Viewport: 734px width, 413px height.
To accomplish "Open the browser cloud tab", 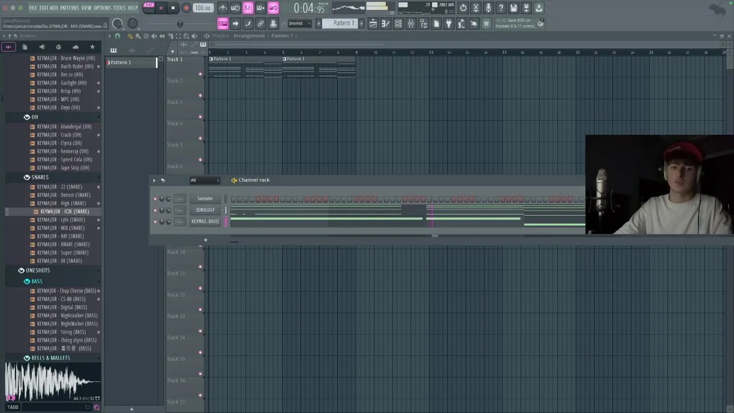I will click(75, 47).
